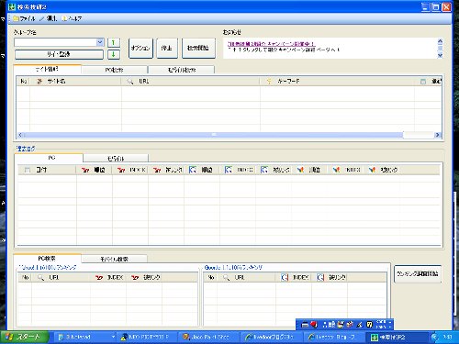Expand the Notepad taskbar group arrow
Viewport: 459px width, 344px height.
(x=113, y=338)
